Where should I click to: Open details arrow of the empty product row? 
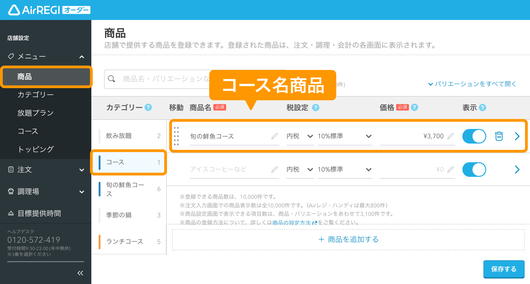pos(517,169)
